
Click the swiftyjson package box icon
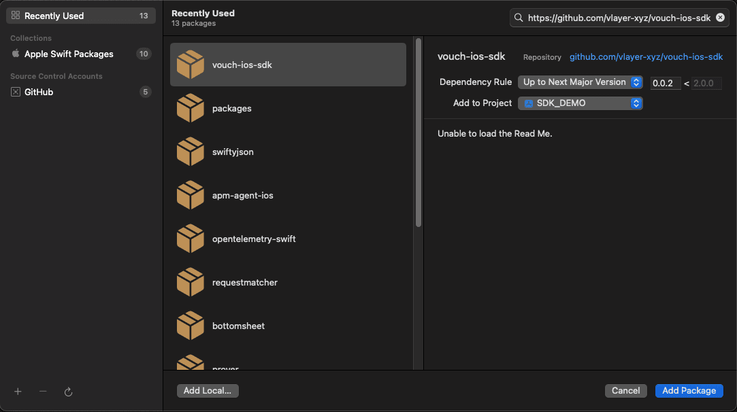click(191, 151)
